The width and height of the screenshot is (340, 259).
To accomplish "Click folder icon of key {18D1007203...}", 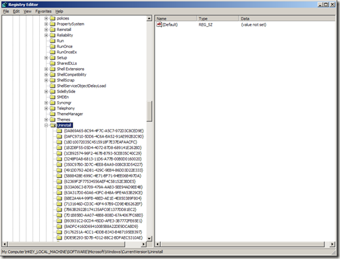I will [x=59, y=142].
